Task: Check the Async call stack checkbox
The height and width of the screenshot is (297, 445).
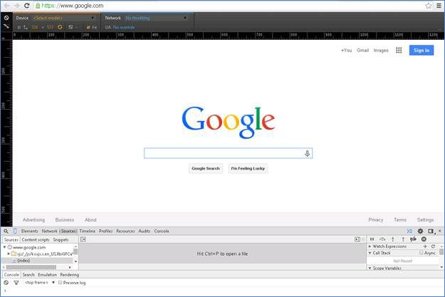Action: click(x=422, y=253)
